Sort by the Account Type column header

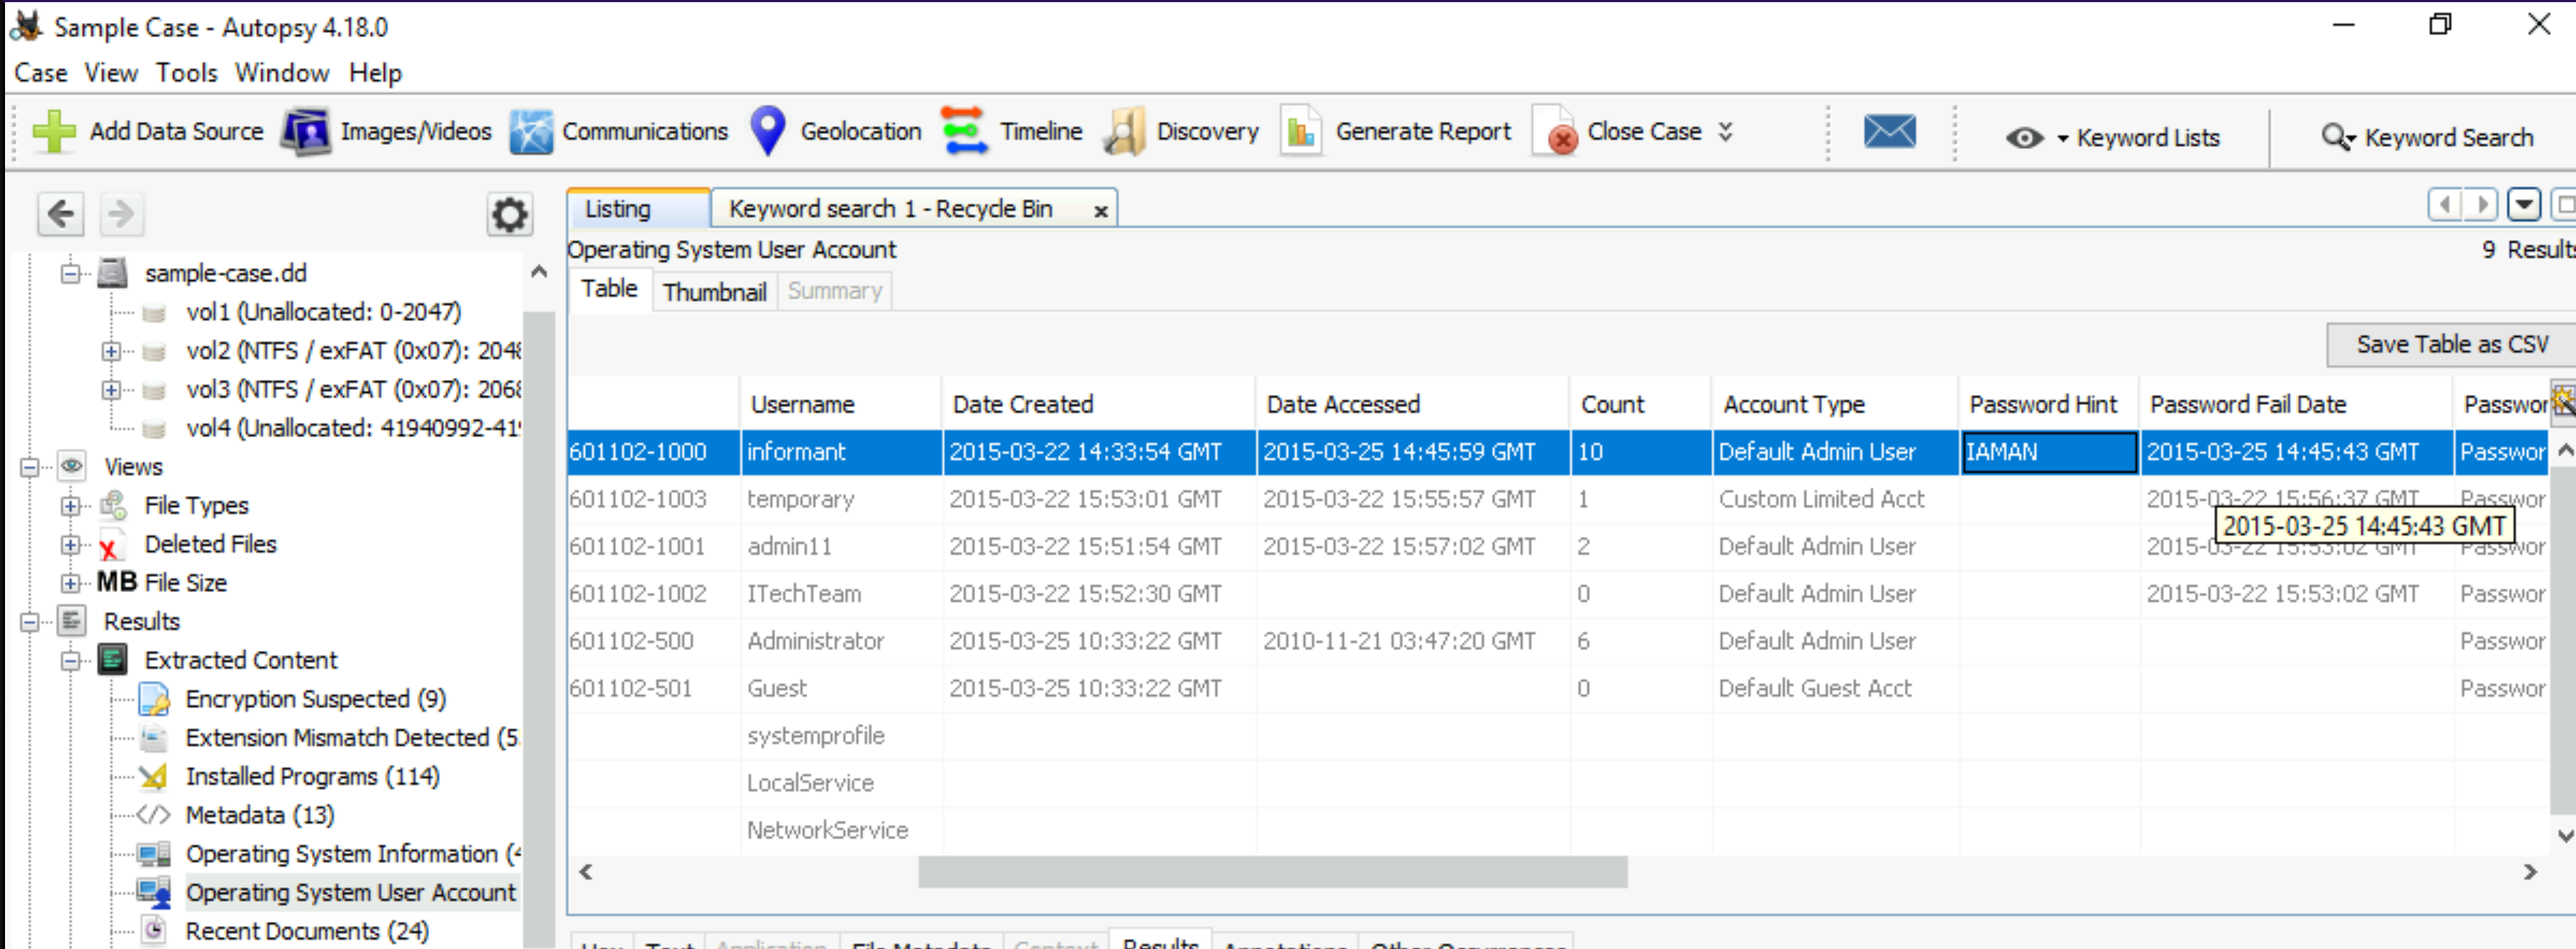(1834, 404)
